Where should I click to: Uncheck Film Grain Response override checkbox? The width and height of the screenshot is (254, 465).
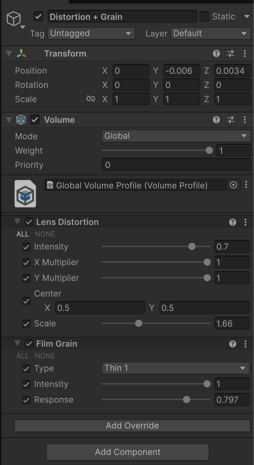(x=26, y=400)
